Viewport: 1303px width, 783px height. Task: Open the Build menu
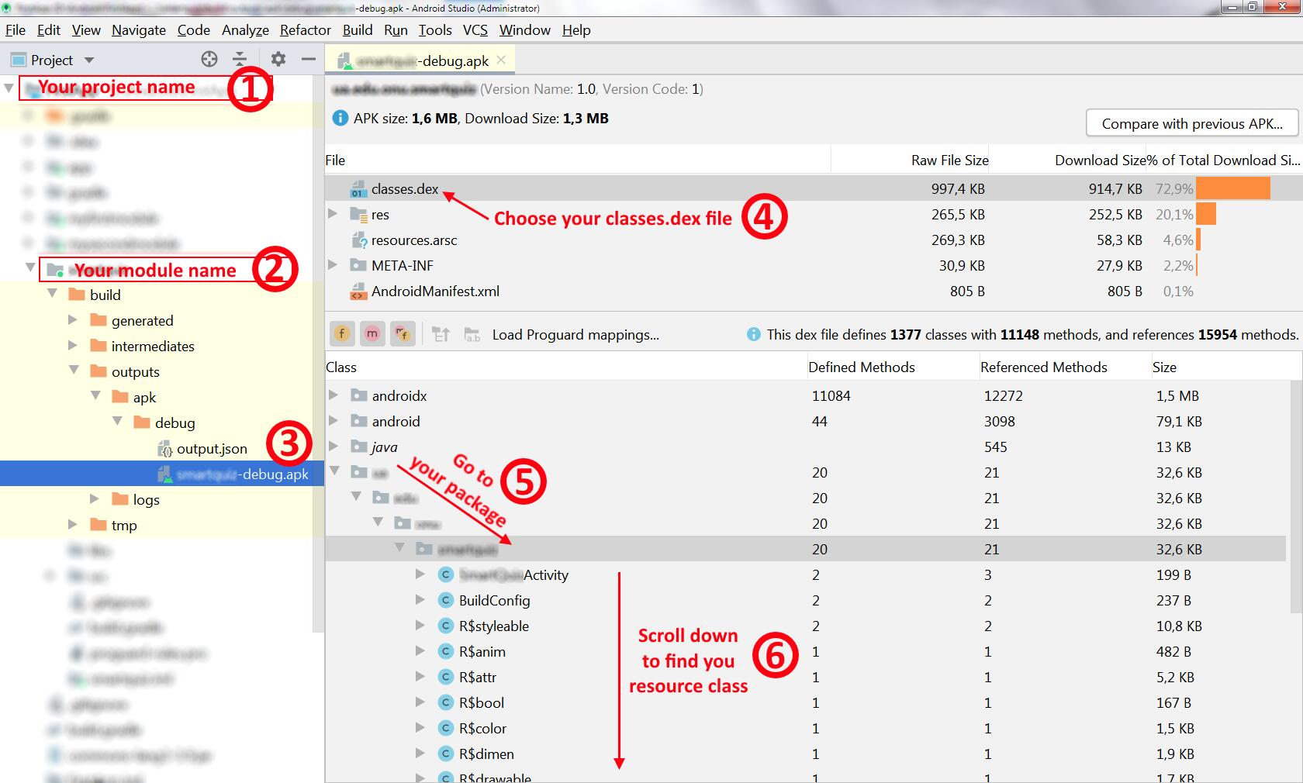[358, 30]
